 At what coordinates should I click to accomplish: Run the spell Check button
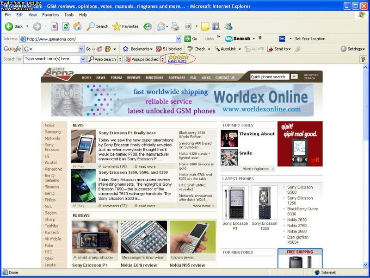(196, 49)
